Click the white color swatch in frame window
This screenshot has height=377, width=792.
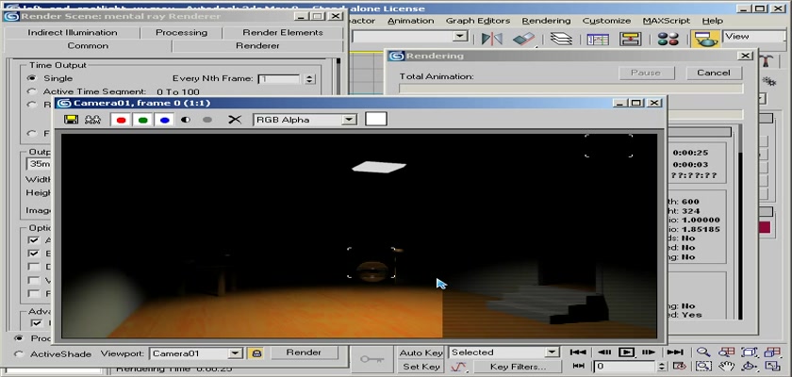(x=376, y=119)
